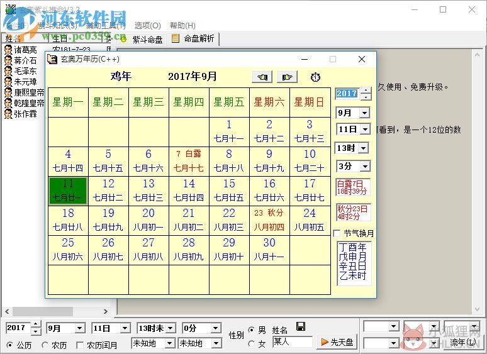Open the 3分 minute dropdown in calendar
487x354 pixels.
pyautogui.click(x=365, y=166)
